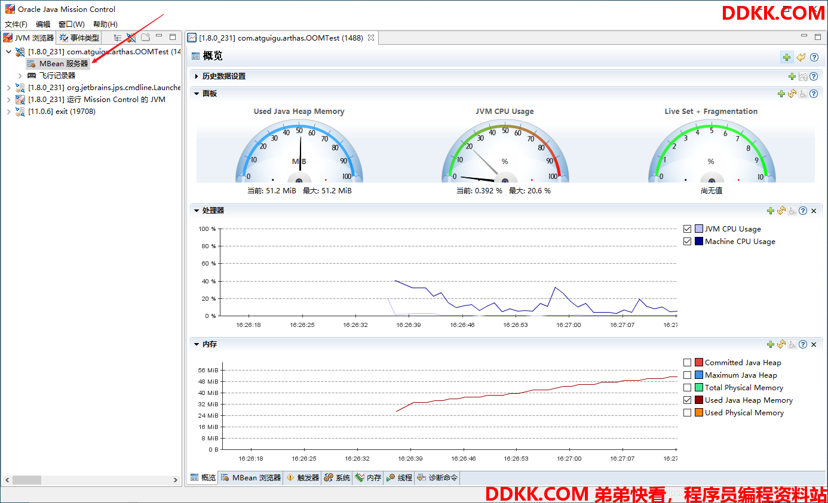Image resolution: width=828 pixels, height=503 pixels.
Task: Click the accessibility icon in 面板 section
Action: [x=803, y=94]
